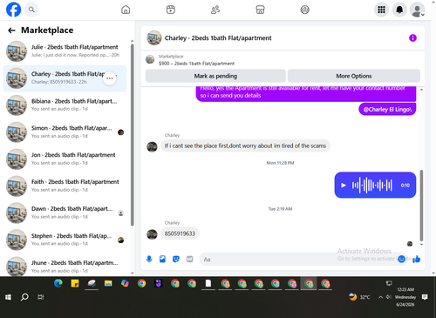Click the Facebook logo
436x318 pixels.
click(x=13, y=10)
